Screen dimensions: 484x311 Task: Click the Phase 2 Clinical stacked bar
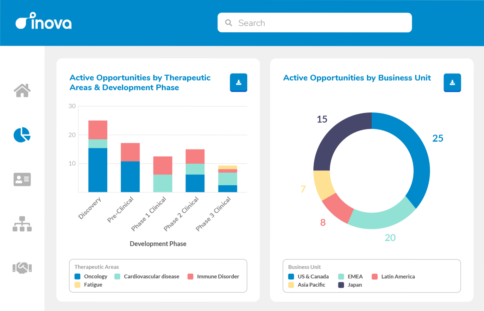tap(195, 171)
